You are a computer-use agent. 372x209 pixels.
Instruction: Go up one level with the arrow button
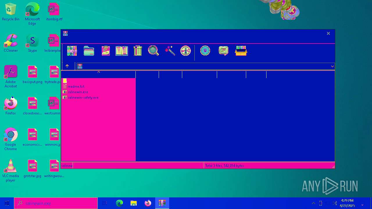tap(67, 66)
